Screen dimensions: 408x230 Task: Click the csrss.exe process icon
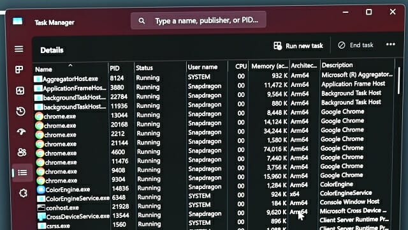pos(41,226)
